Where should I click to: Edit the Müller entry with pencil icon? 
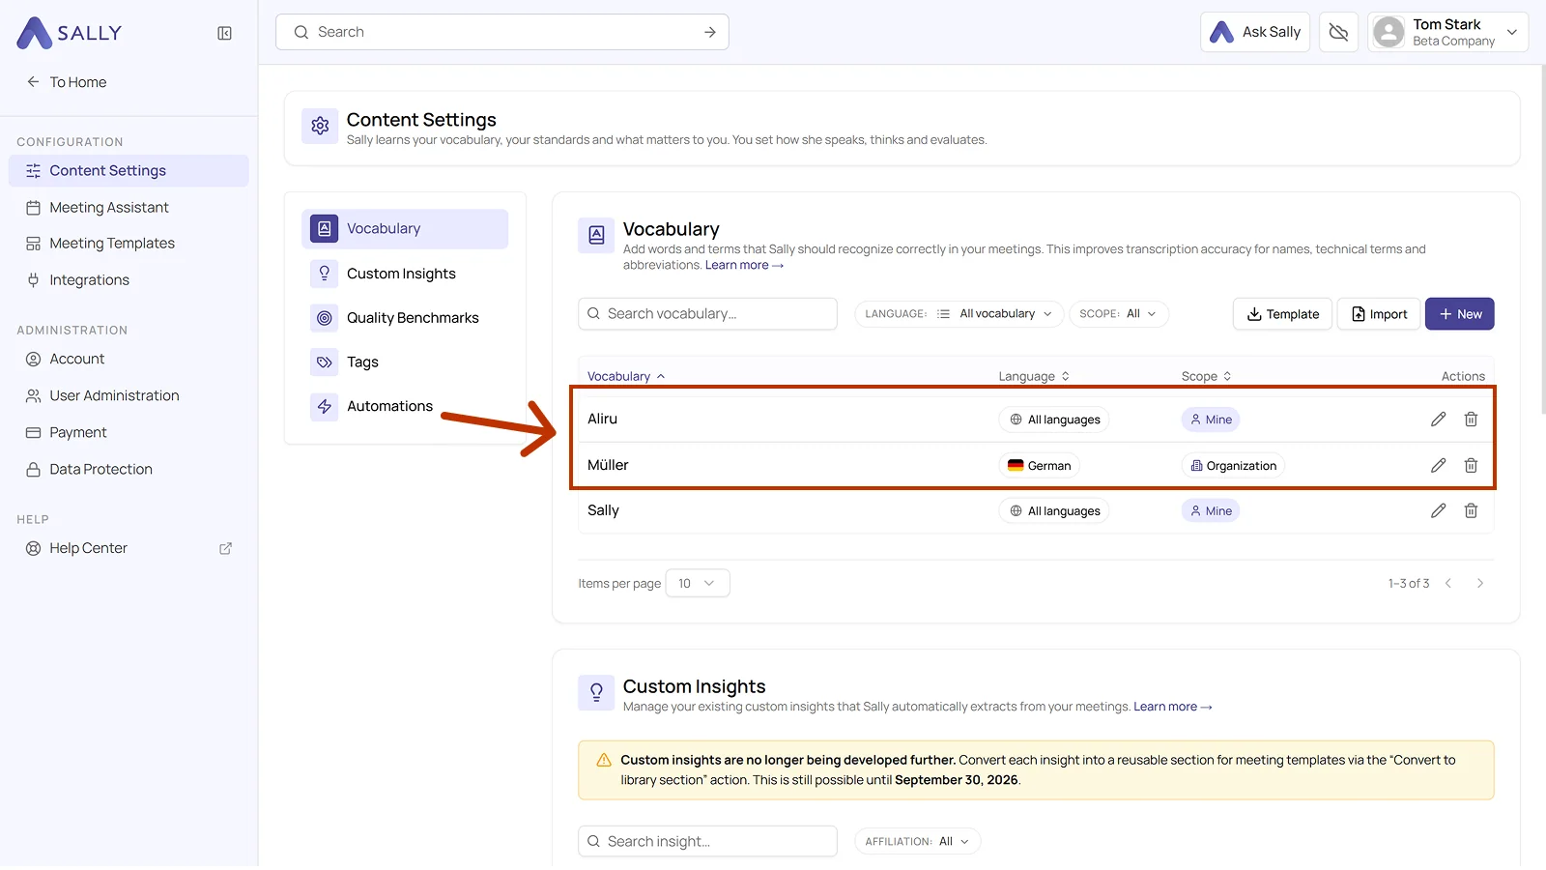pyautogui.click(x=1438, y=465)
